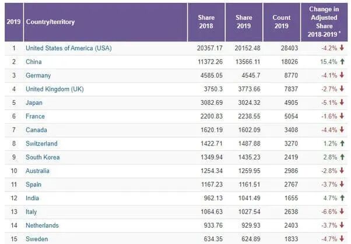Viewport: 351px width, 244px height.
Task: Open the Sweden country link
Action: (x=37, y=239)
